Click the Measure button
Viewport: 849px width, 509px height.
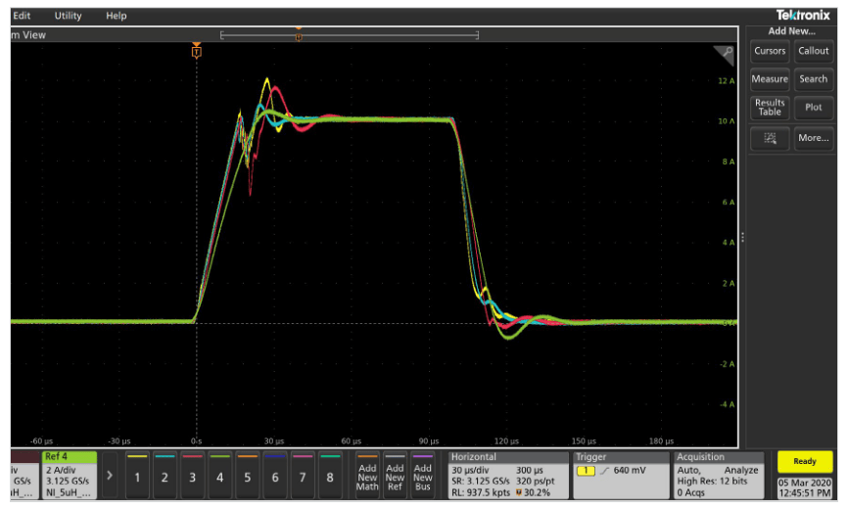tap(770, 79)
